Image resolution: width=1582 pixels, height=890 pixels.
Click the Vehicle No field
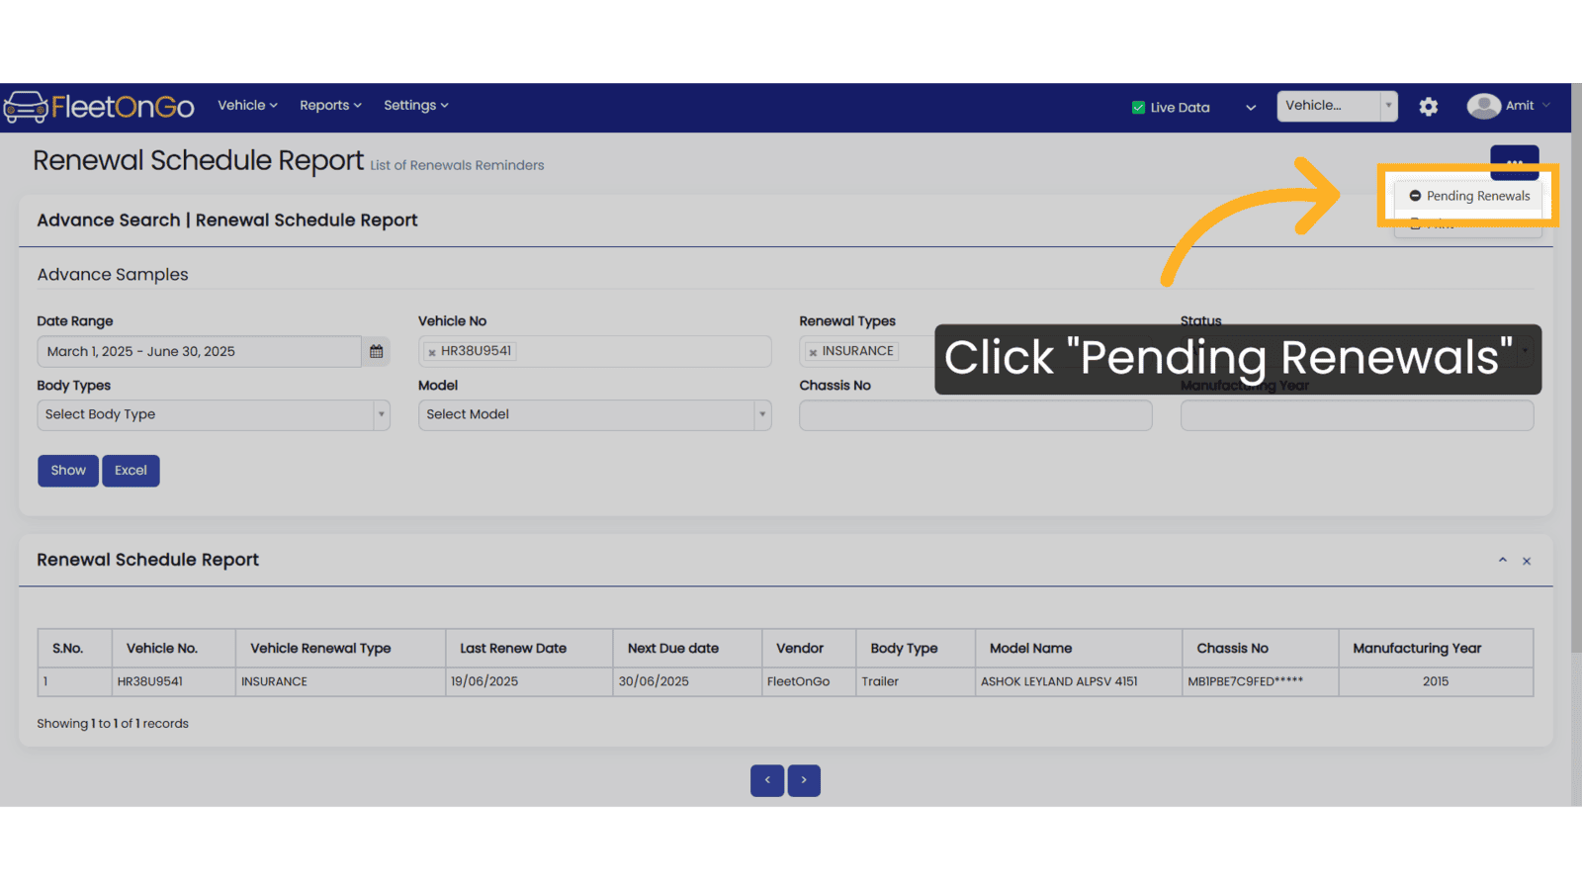coord(594,351)
